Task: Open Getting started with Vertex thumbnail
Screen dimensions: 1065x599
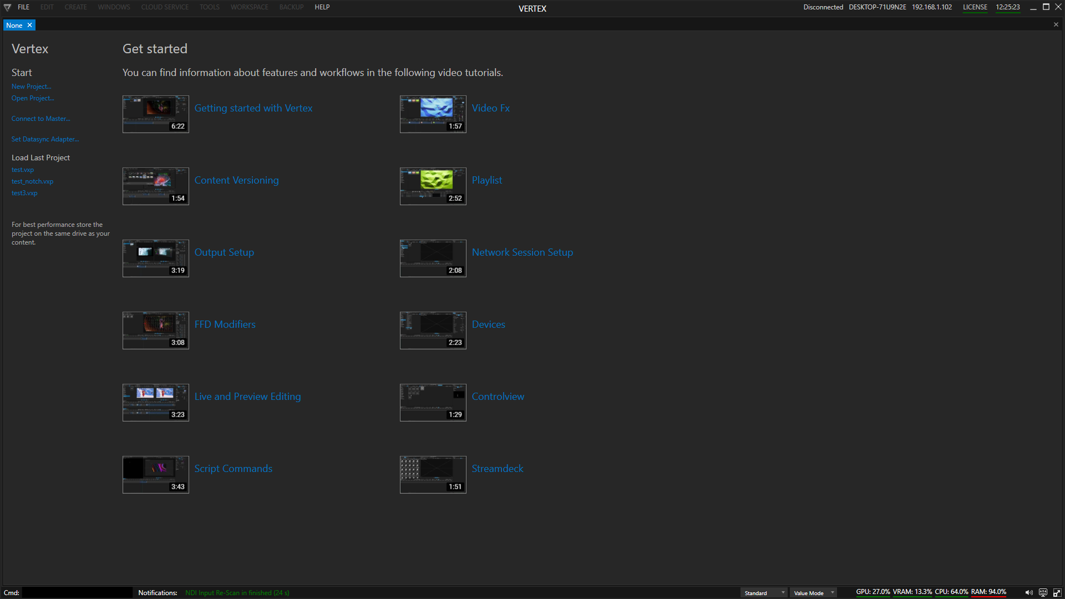Action: pyautogui.click(x=156, y=114)
